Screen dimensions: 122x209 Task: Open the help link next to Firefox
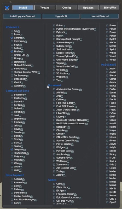pos(22,52)
